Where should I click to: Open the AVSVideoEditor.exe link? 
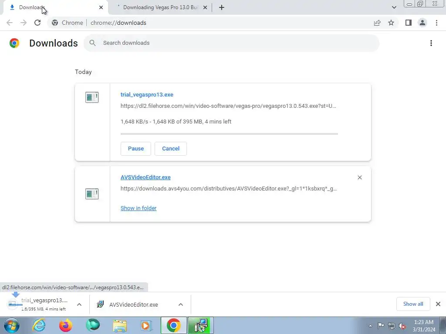point(145,177)
